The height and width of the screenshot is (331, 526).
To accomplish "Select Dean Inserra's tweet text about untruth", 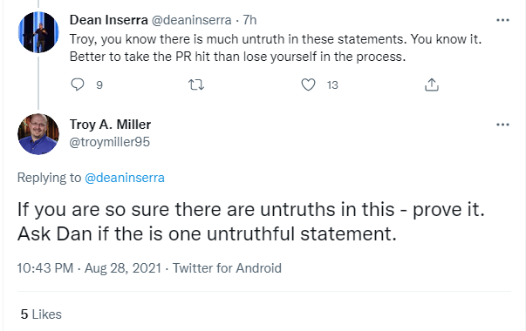I will pyautogui.click(x=276, y=48).
